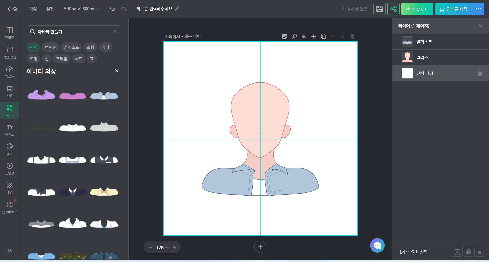Viewport: 489px width, 262px height.
Task: Select the 일러스트 filter tab
Action: coord(71,47)
